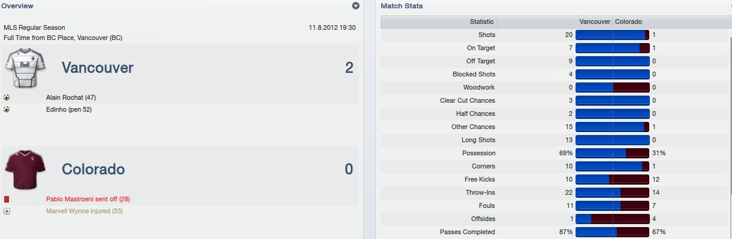The height and width of the screenshot is (239, 732).
Task: Click the Possession bar showing 69% to 31%
Action: pos(612,153)
